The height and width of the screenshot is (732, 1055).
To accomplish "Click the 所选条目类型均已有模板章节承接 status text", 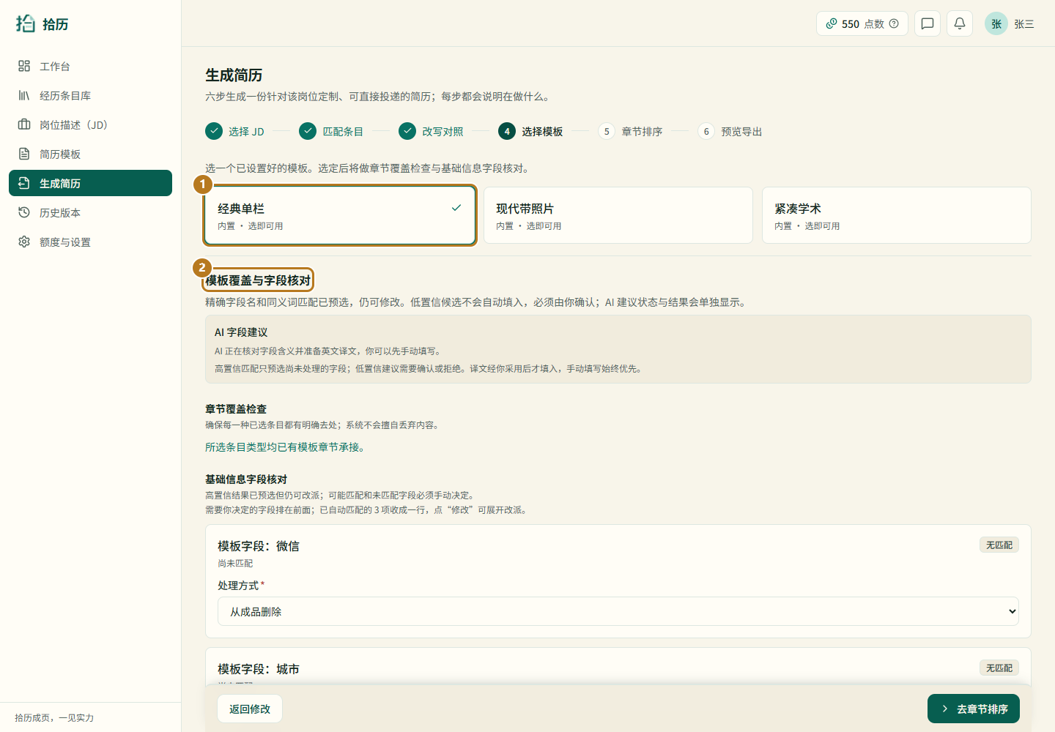I will tap(285, 447).
